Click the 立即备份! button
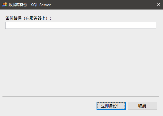 coord(111,106)
